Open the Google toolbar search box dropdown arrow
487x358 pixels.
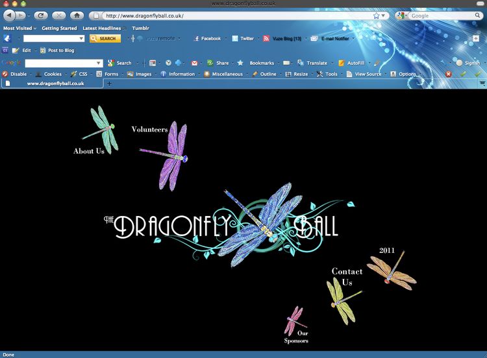(x=99, y=63)
